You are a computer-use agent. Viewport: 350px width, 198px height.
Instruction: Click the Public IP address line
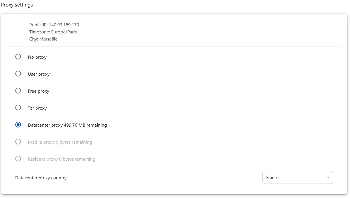click(54, 25)
